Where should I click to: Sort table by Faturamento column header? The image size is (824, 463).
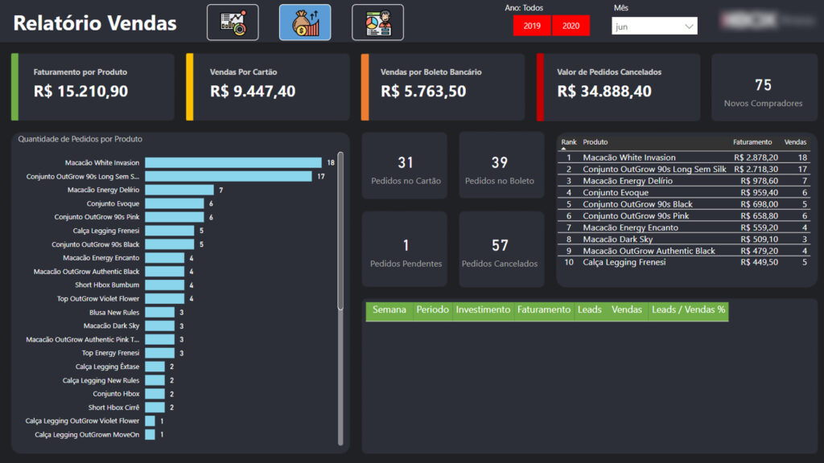pos(752,142)
